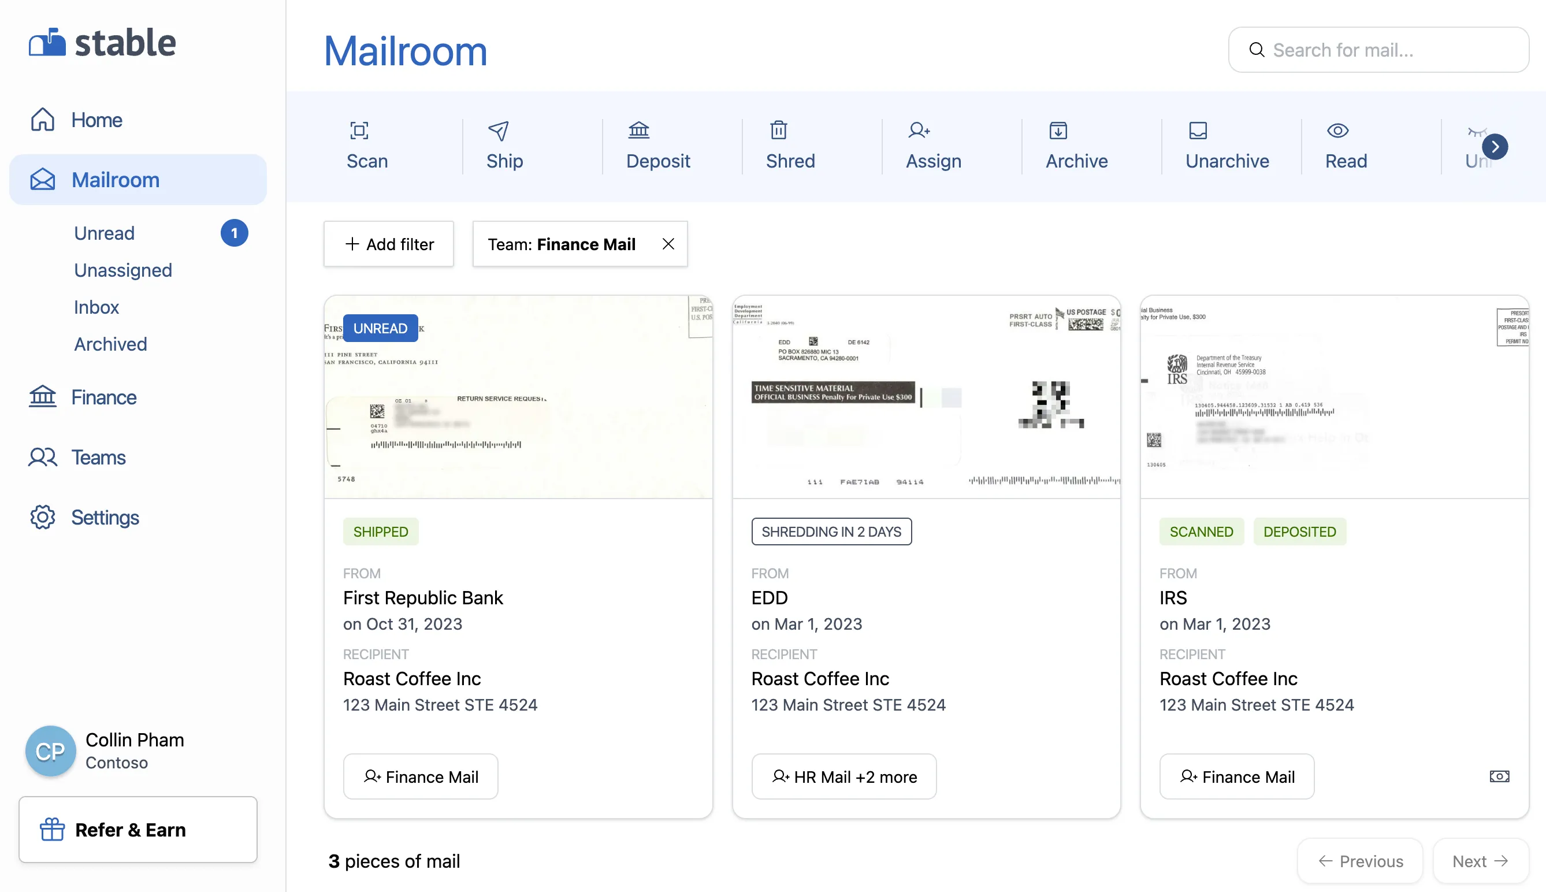Click Add filter button
This screenshot has width=1546, height=892.
point(388,244)
